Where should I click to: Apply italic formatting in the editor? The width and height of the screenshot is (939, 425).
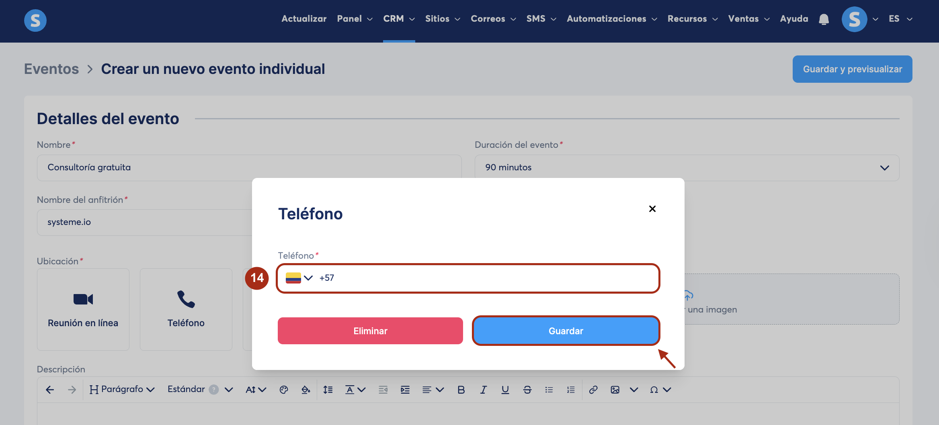pos(483,390)
